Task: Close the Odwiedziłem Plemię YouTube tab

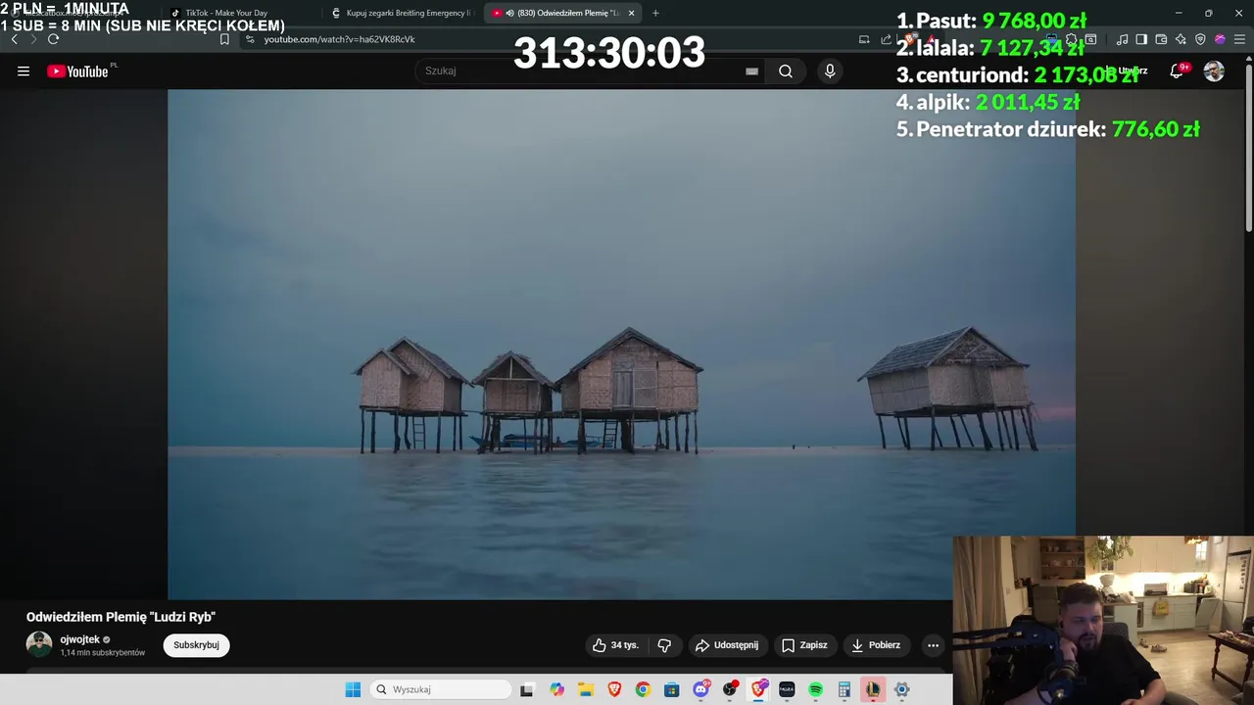Action: 631,13
